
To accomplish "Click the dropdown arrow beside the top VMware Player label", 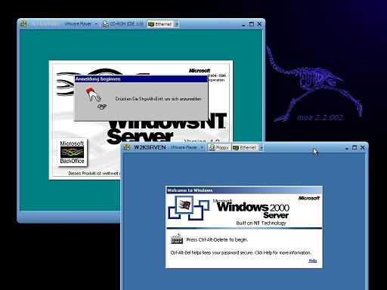I will click(x=96, y=24).
